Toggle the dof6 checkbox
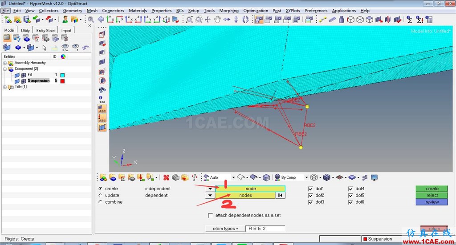Screen dimensions: 456x245 point(351,202)
